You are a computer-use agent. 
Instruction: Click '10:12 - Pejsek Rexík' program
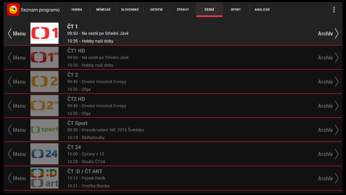point(86,178)
